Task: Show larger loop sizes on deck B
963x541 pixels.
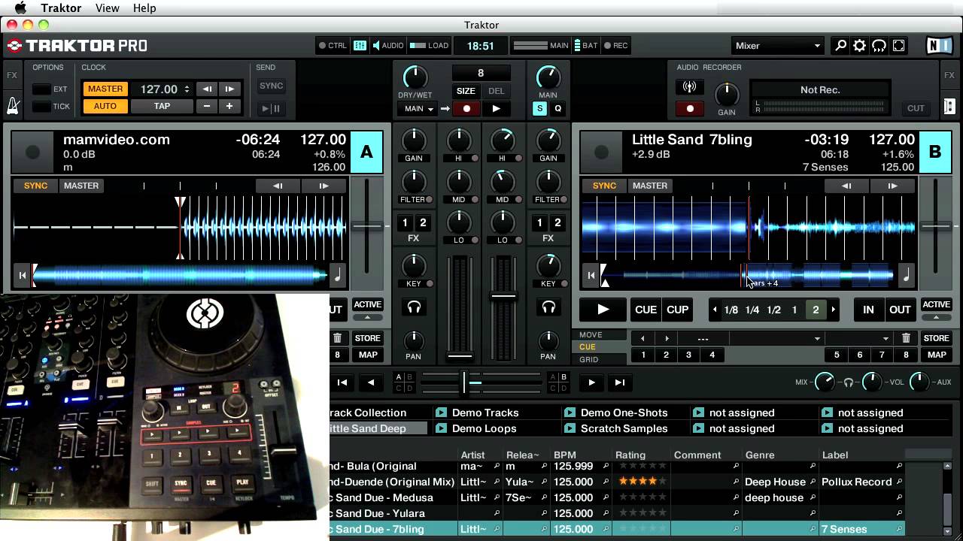Action: pos(833,310)
